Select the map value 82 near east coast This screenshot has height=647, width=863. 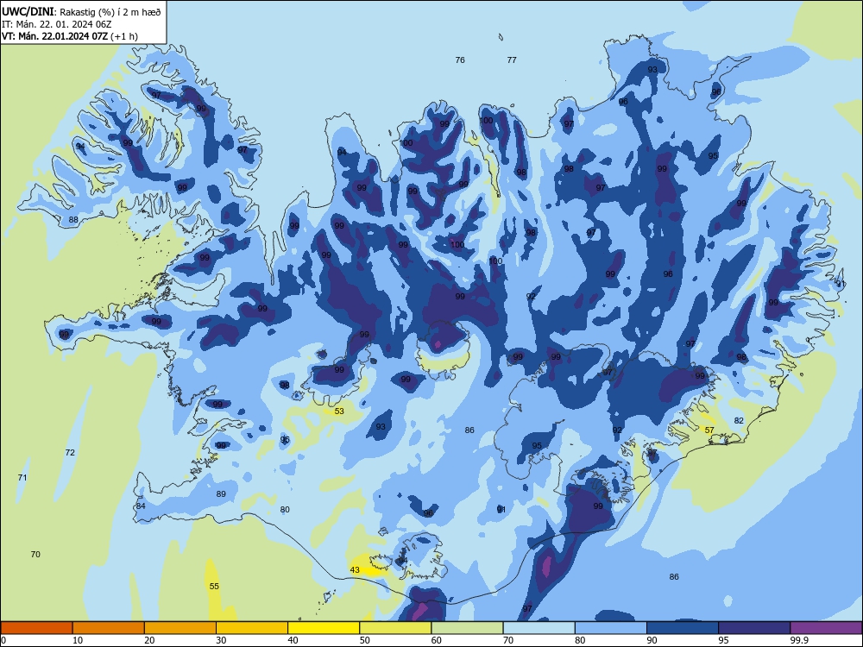coord(740,421)
